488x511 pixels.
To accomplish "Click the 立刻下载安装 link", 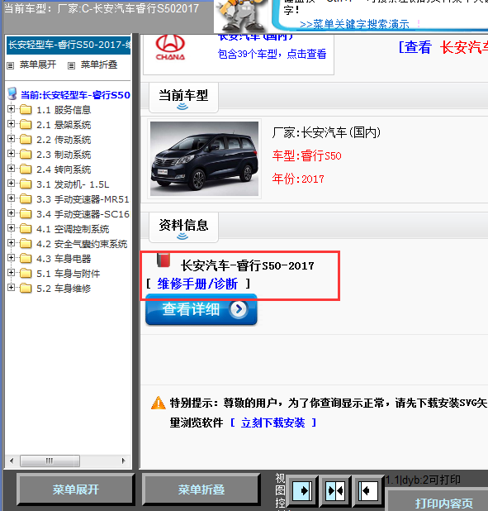I will [272, 423].
